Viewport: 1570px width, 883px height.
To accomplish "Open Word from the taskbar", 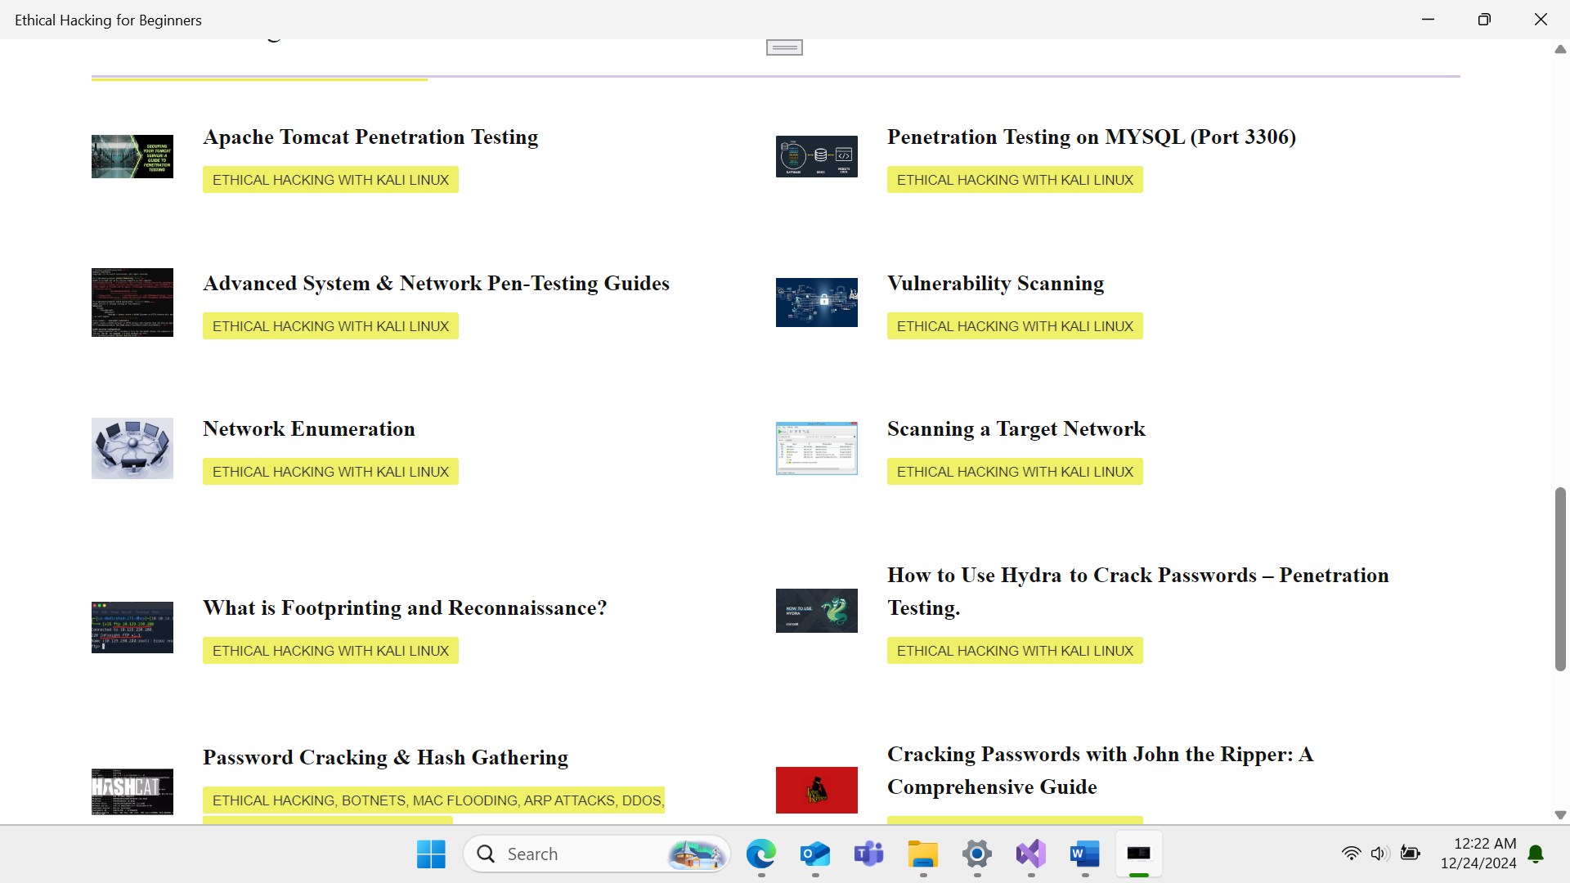I will click(1084, 854).
